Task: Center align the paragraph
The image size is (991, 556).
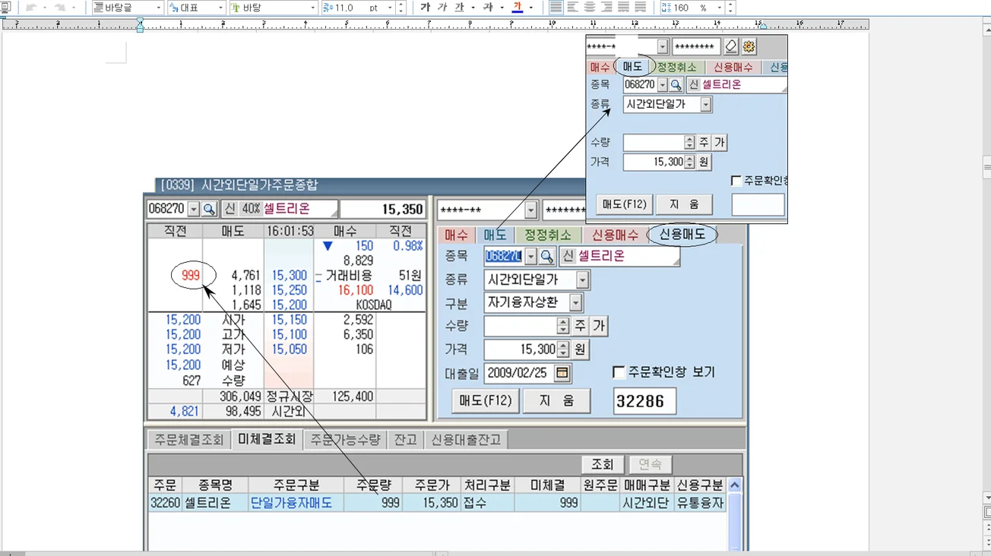Action: pyautogui.click(x=590, y=8)
